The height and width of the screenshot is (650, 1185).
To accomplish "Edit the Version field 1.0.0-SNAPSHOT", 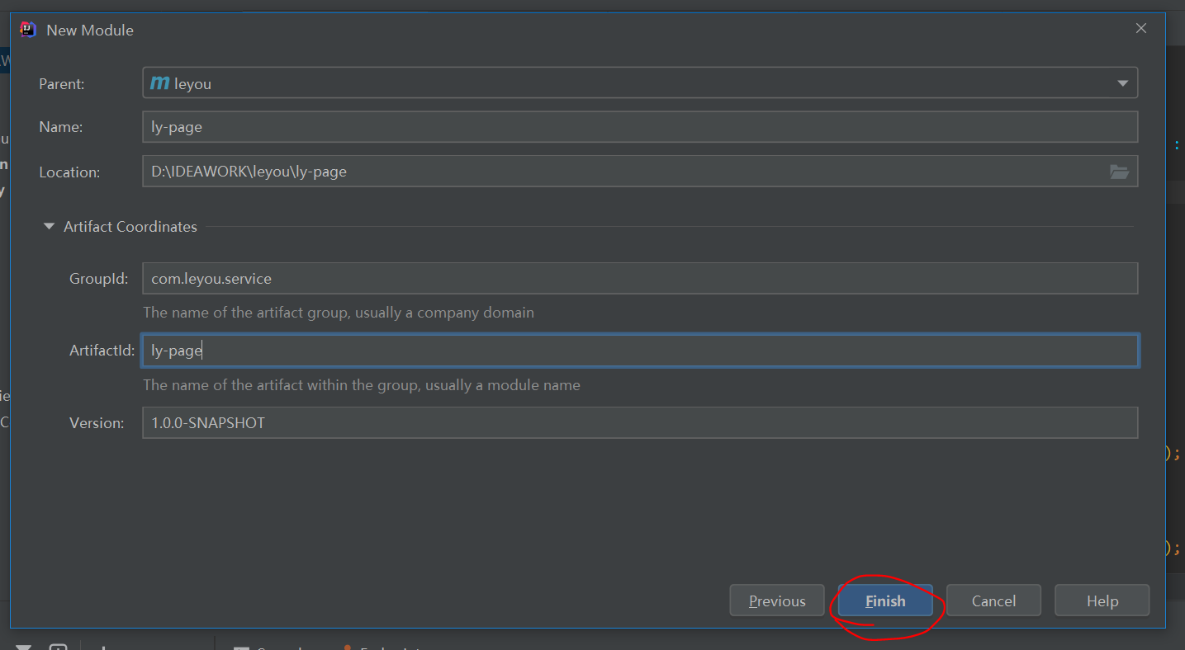I will [640, 422].
